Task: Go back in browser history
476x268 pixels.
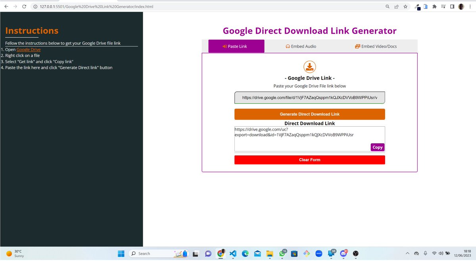Action: pyautogui.click(x=6, y=7)
